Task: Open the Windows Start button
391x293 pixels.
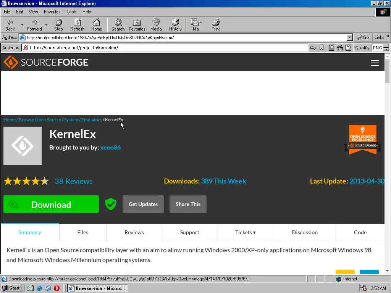Action: pyautogui.click(x=11, y=288)
